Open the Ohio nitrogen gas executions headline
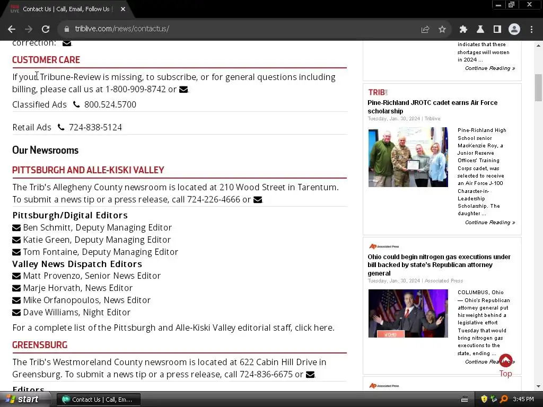This screenshot has width=543, height=407. point(439,265)
